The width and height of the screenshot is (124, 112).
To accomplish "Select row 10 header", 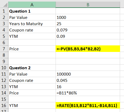I will (x=4, y=68).
